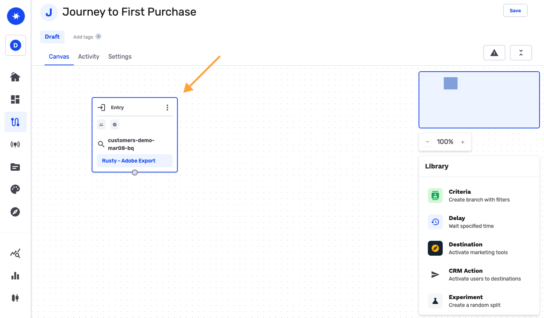This screenshot has width=544, height=318.
Task: Open the dashboard grid icon in sidebar
Action: coord(15,99)
